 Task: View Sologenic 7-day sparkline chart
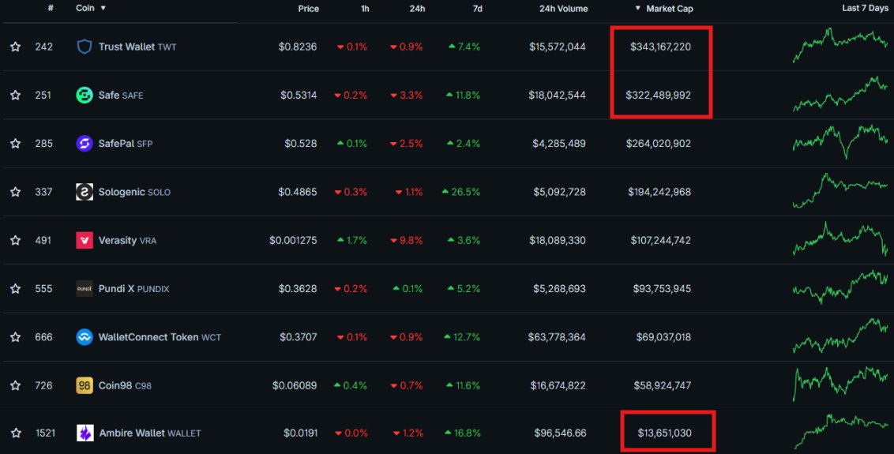(840, 190)
